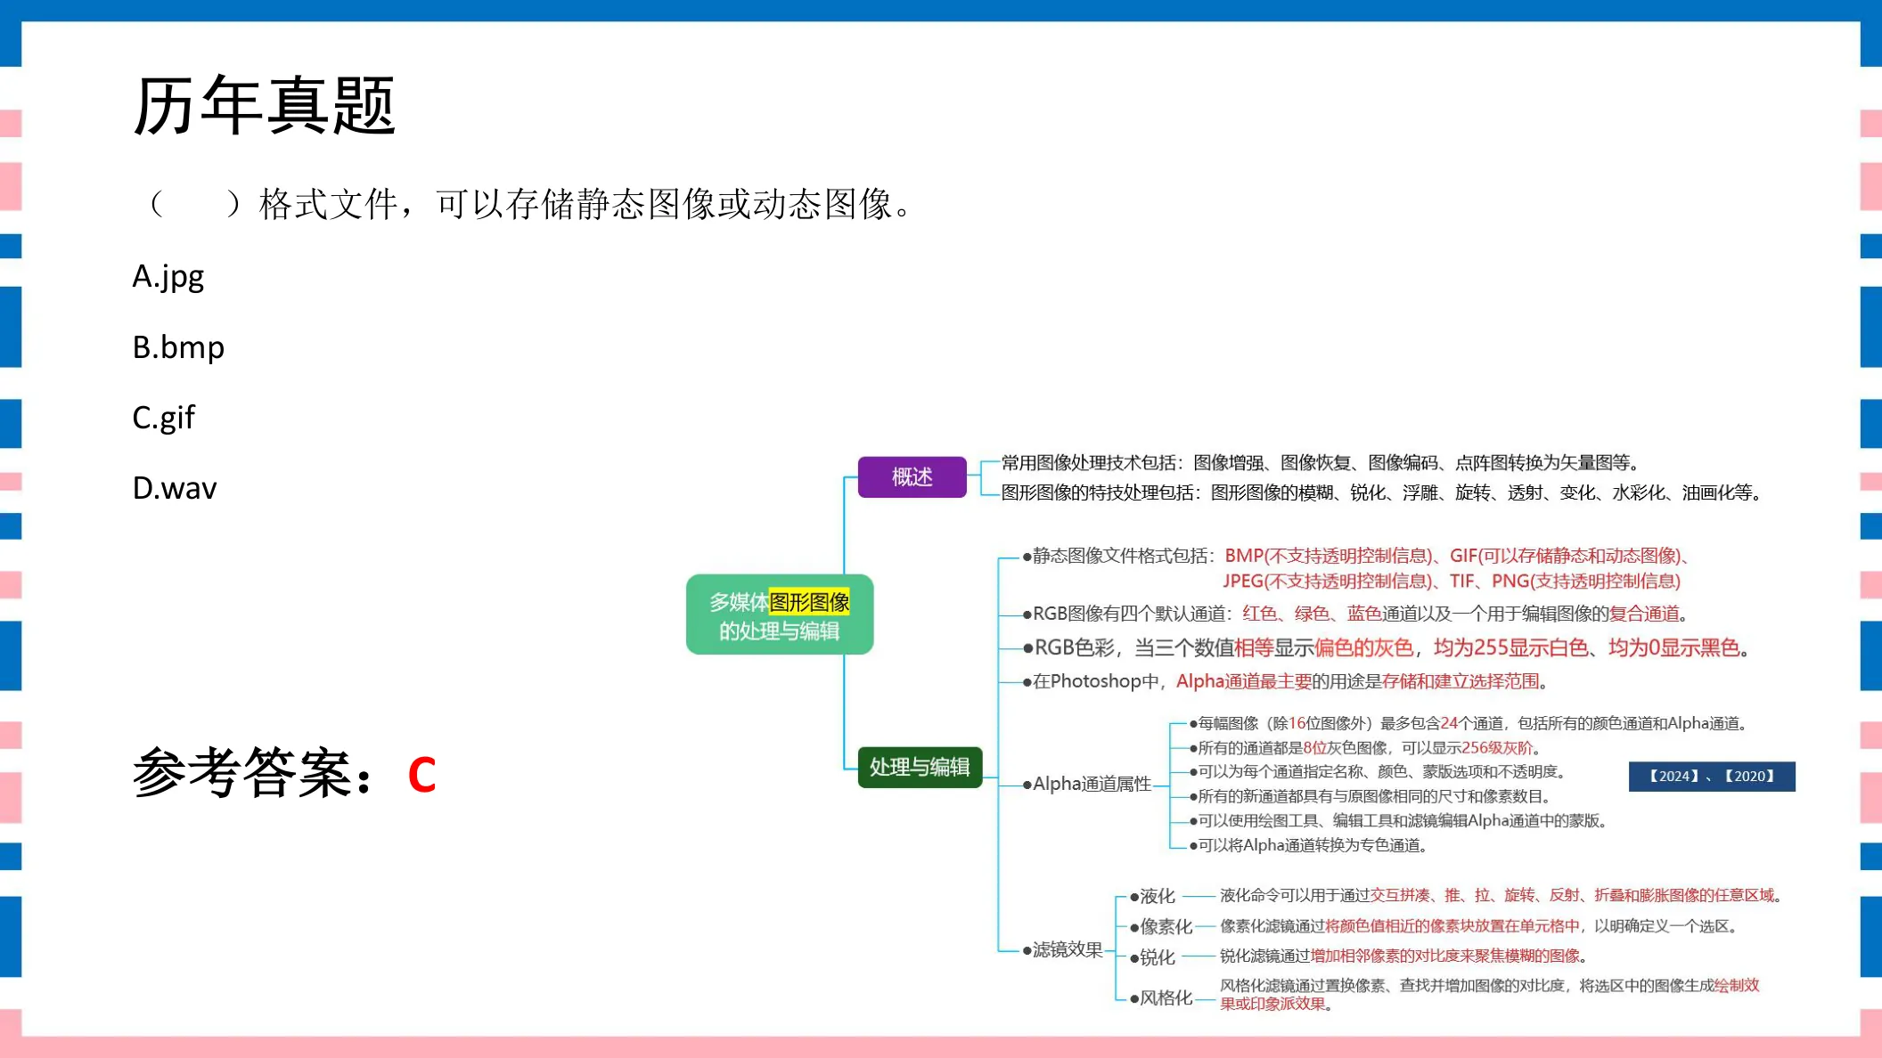Click the 可以将Alpha通道转换为专色通道 line

[1309, 845]
